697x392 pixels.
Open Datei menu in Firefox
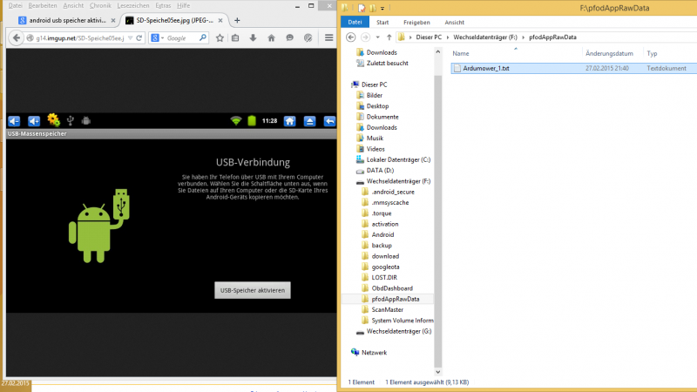pos(15,5)
